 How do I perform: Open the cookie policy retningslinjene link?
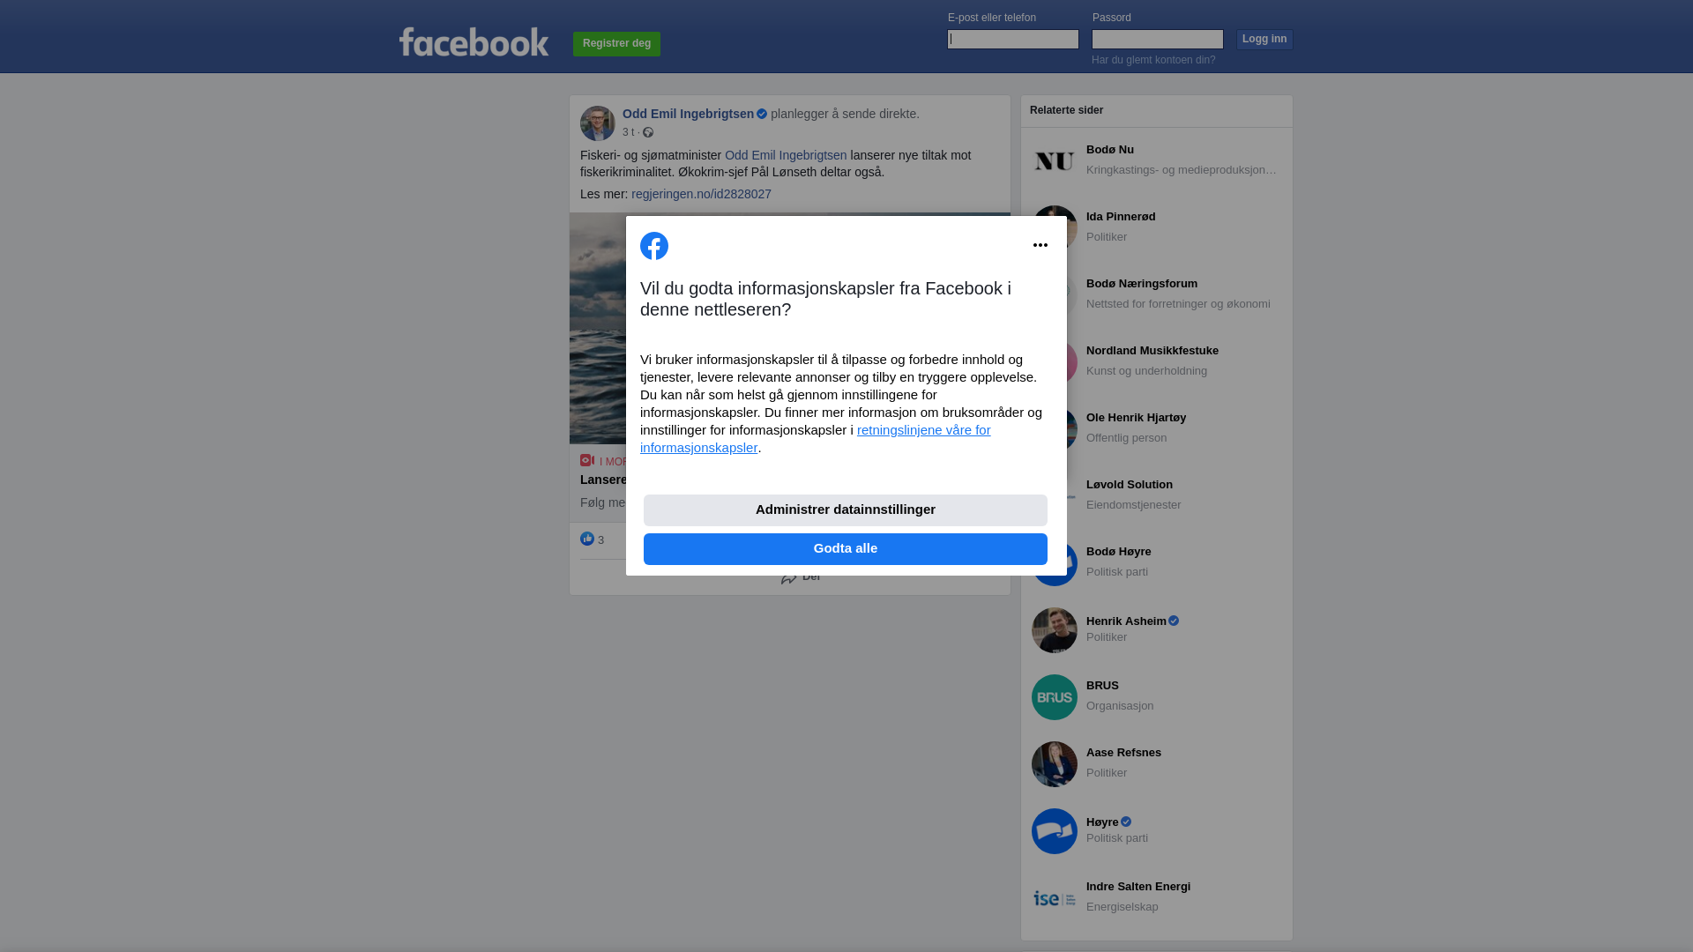click(816, 439)
